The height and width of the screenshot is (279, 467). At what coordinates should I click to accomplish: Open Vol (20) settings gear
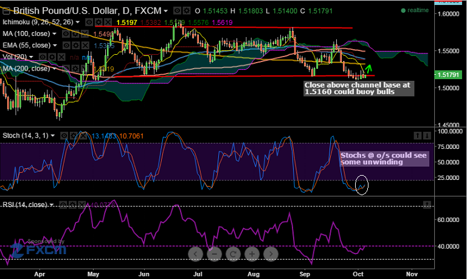(x=52, y=57)
